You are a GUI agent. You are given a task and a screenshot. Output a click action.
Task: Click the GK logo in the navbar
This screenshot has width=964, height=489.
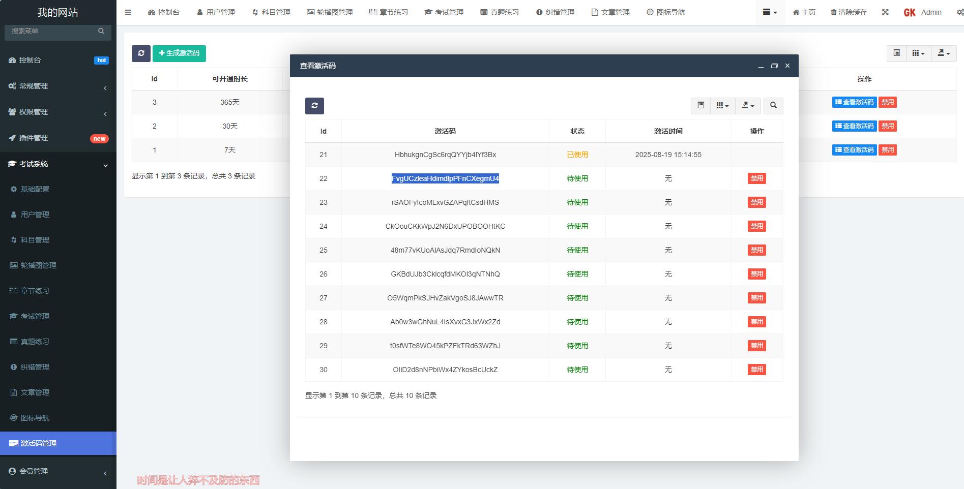pos(909,12)
